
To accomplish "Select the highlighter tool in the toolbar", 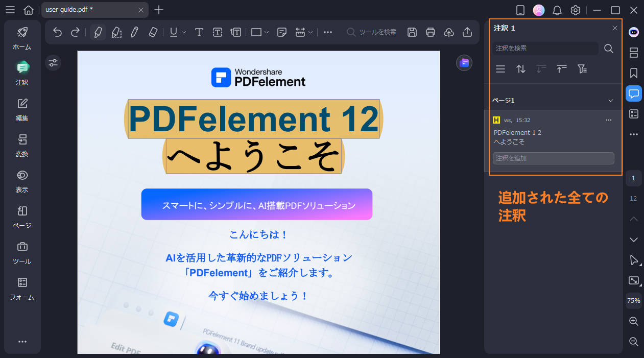I will pyautogui.click(x=98, y=32).
